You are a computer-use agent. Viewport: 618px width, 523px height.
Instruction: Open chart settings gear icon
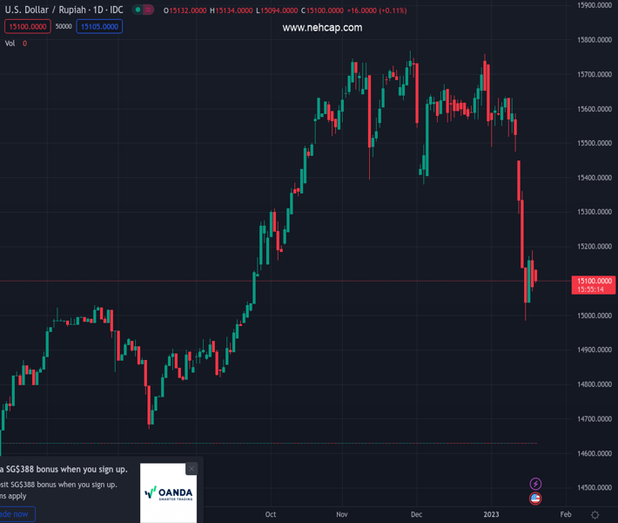595,514
